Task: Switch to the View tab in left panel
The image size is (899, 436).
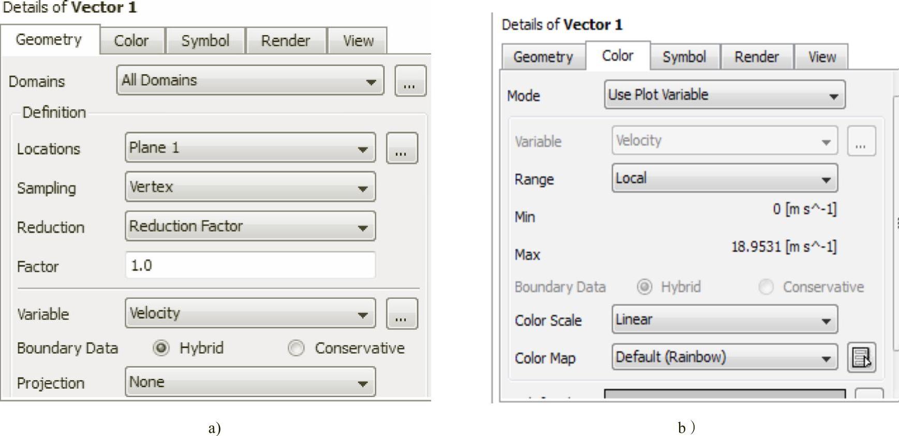Action: click(x=358, y=41)
